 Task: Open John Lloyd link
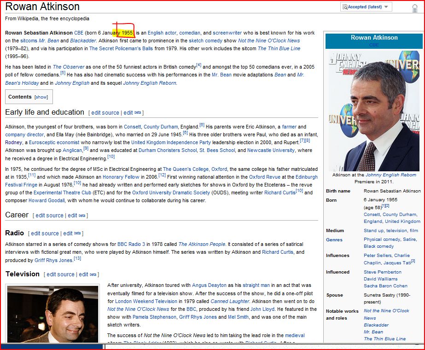[x=262, y=309]
